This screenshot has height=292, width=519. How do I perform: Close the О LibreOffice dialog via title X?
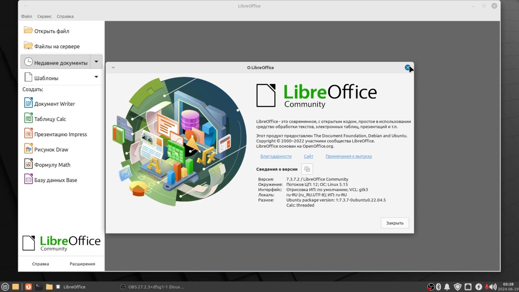point(407,68)
